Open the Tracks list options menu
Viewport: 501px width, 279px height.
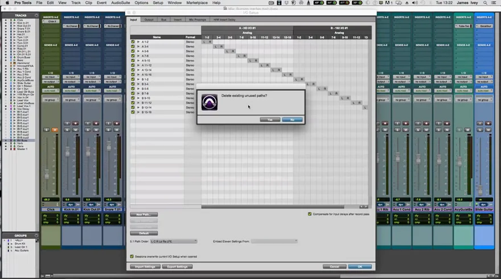click(36, 15)
